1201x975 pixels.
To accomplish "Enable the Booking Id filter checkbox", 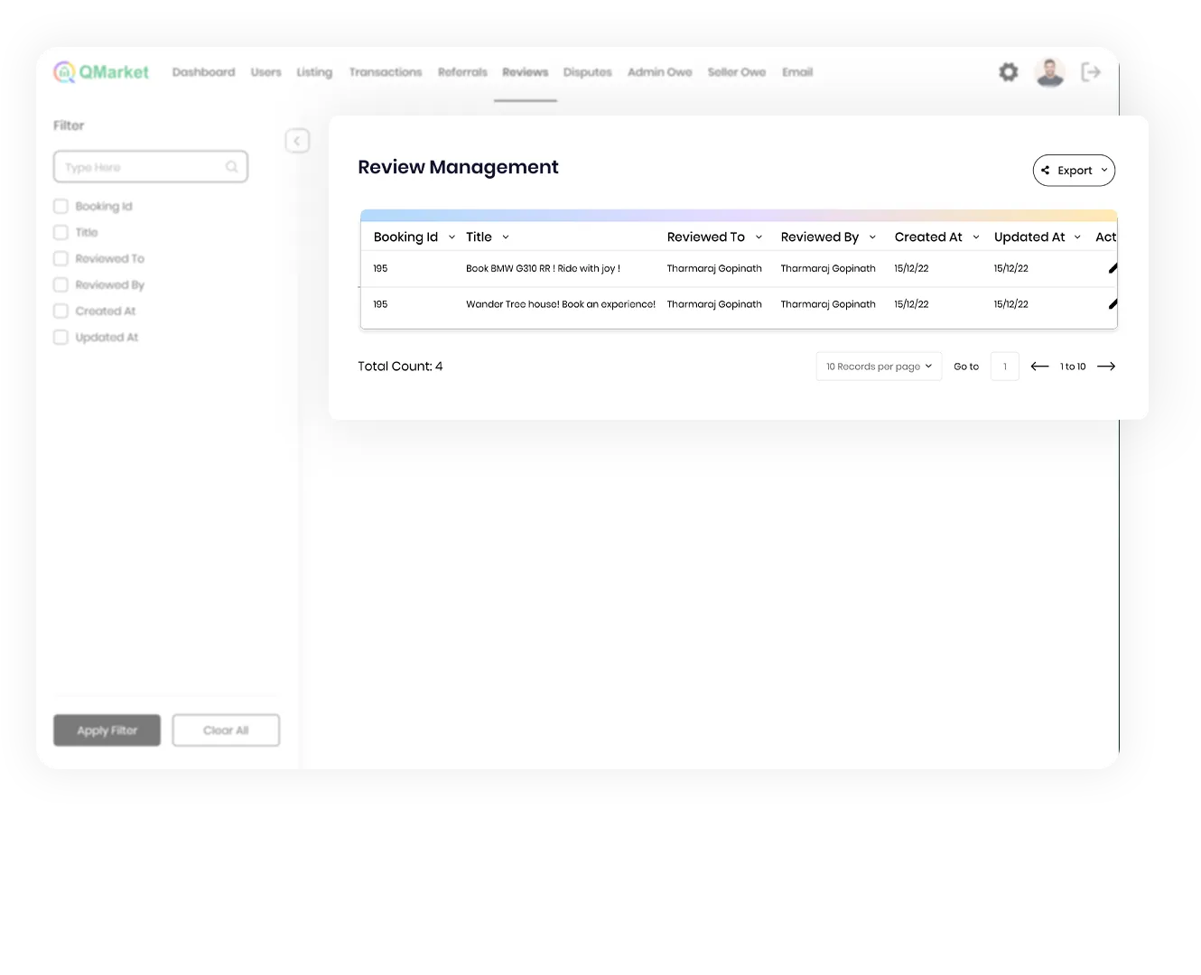I will [61, 207].
